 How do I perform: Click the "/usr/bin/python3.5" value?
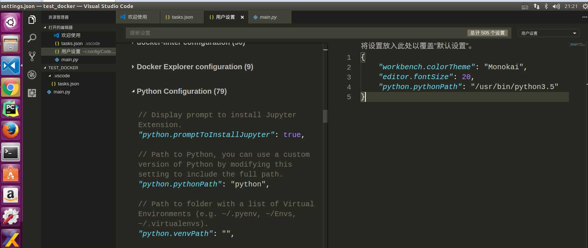[515, 86]
